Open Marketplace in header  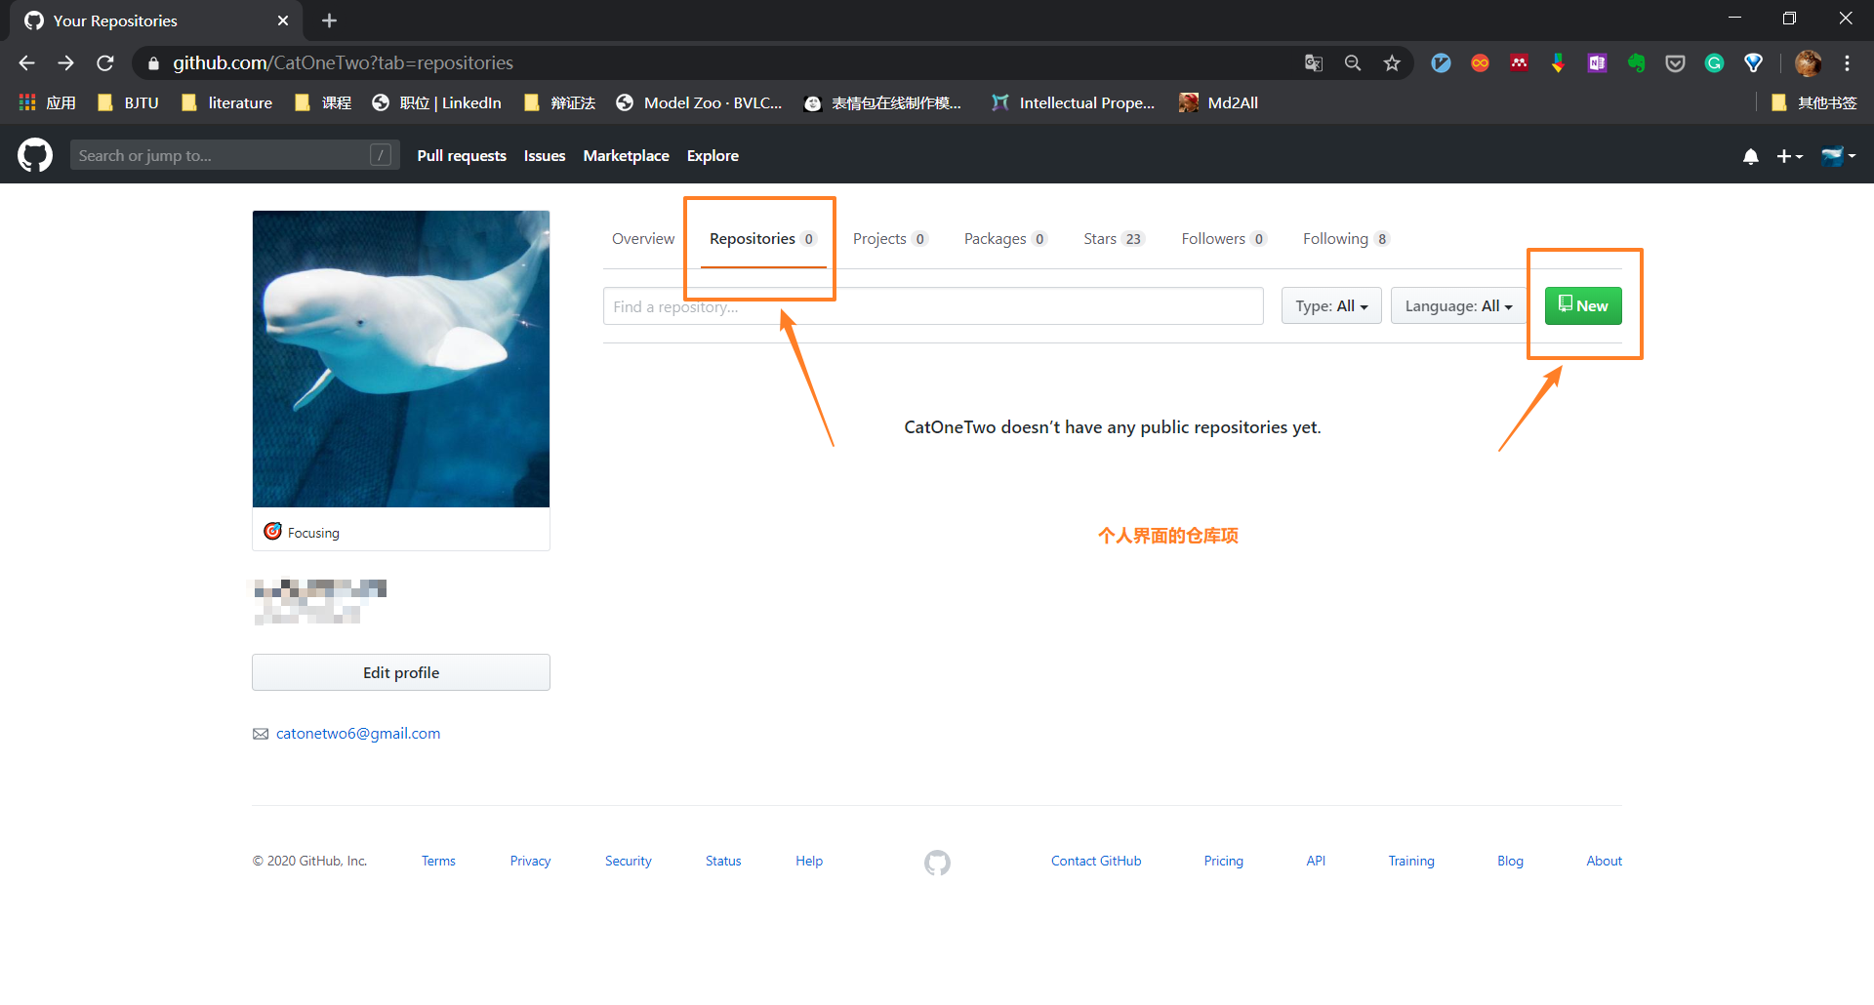626,156
